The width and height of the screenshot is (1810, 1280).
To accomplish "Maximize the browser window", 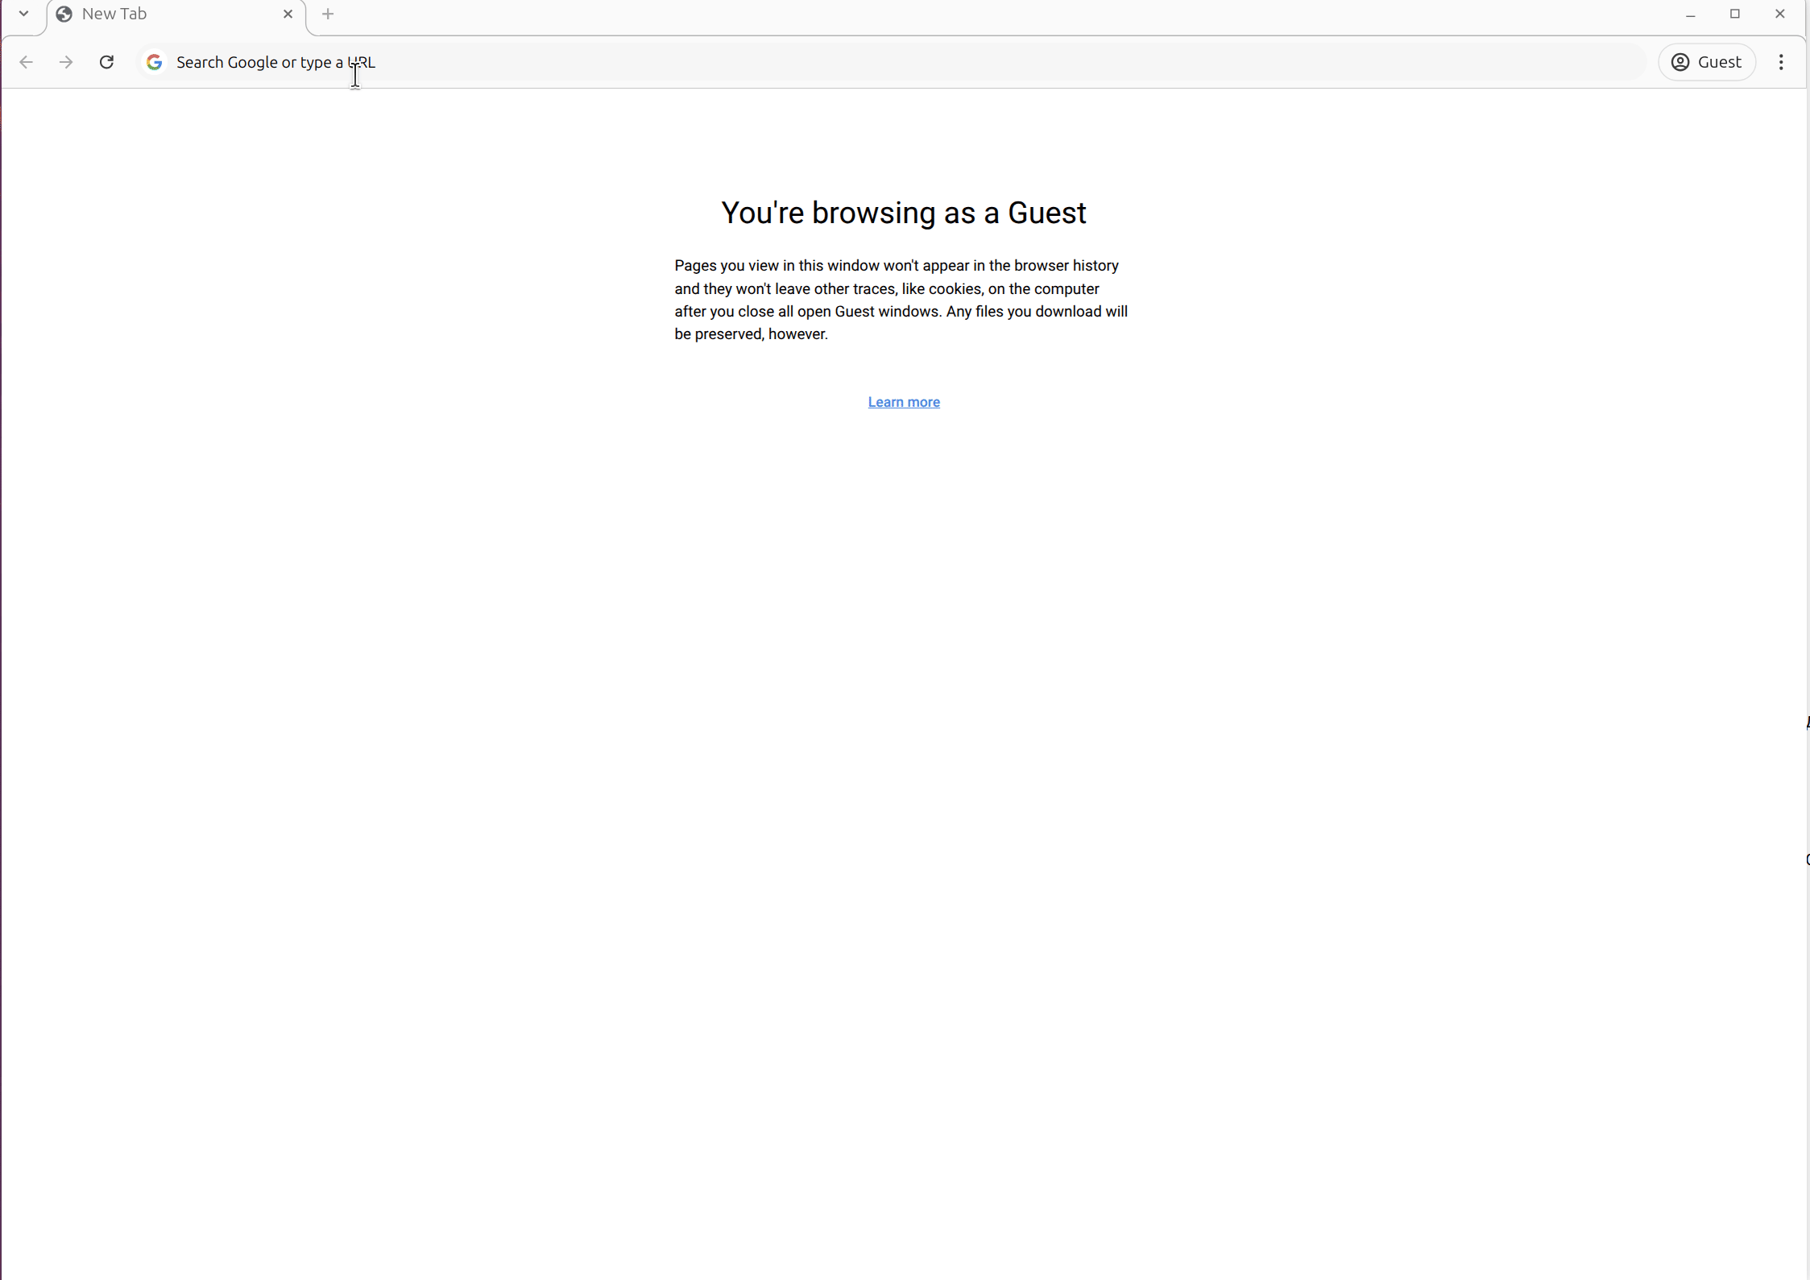I will 1735,14.
